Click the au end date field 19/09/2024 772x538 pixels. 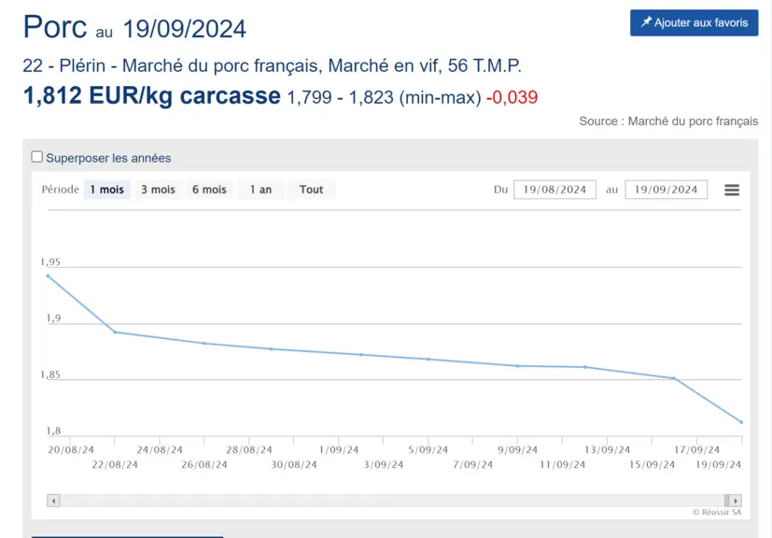(x=667, y=190)
